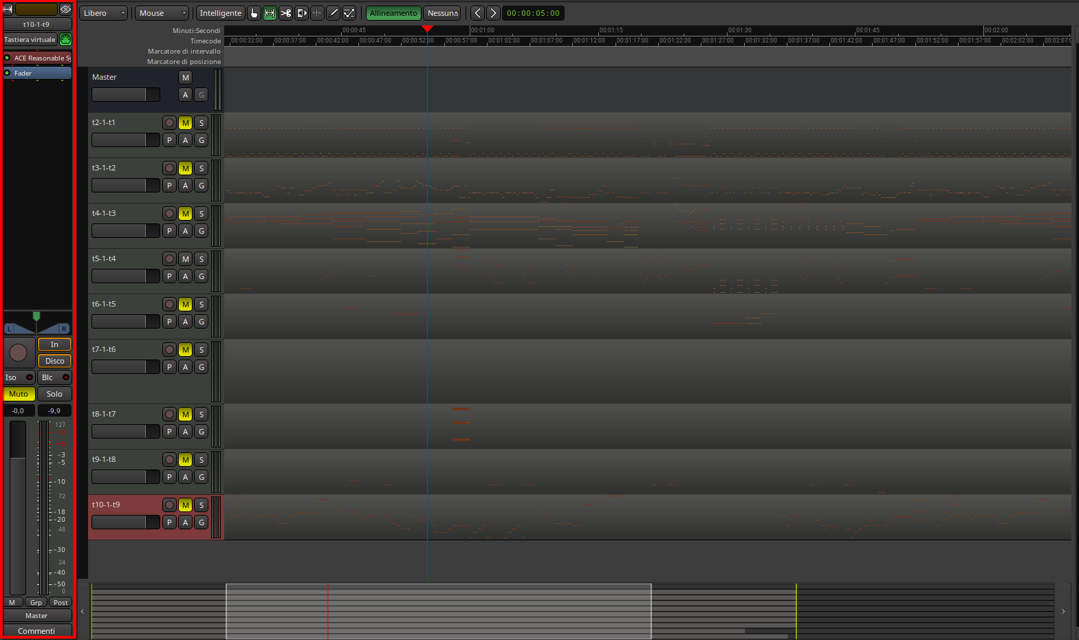Solo track t8-1-t7
Screen dimensions: 1079x640
coord(201,415)
